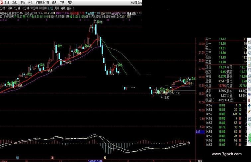
Task: Switch to the 60分钟 period tab
Action: point(43,8)
